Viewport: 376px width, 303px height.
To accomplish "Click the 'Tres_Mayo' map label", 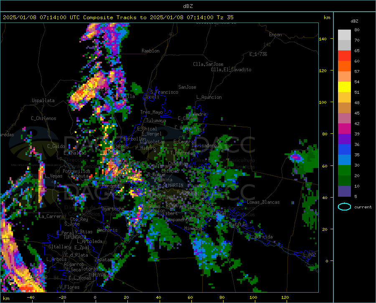I will (151, 112).
